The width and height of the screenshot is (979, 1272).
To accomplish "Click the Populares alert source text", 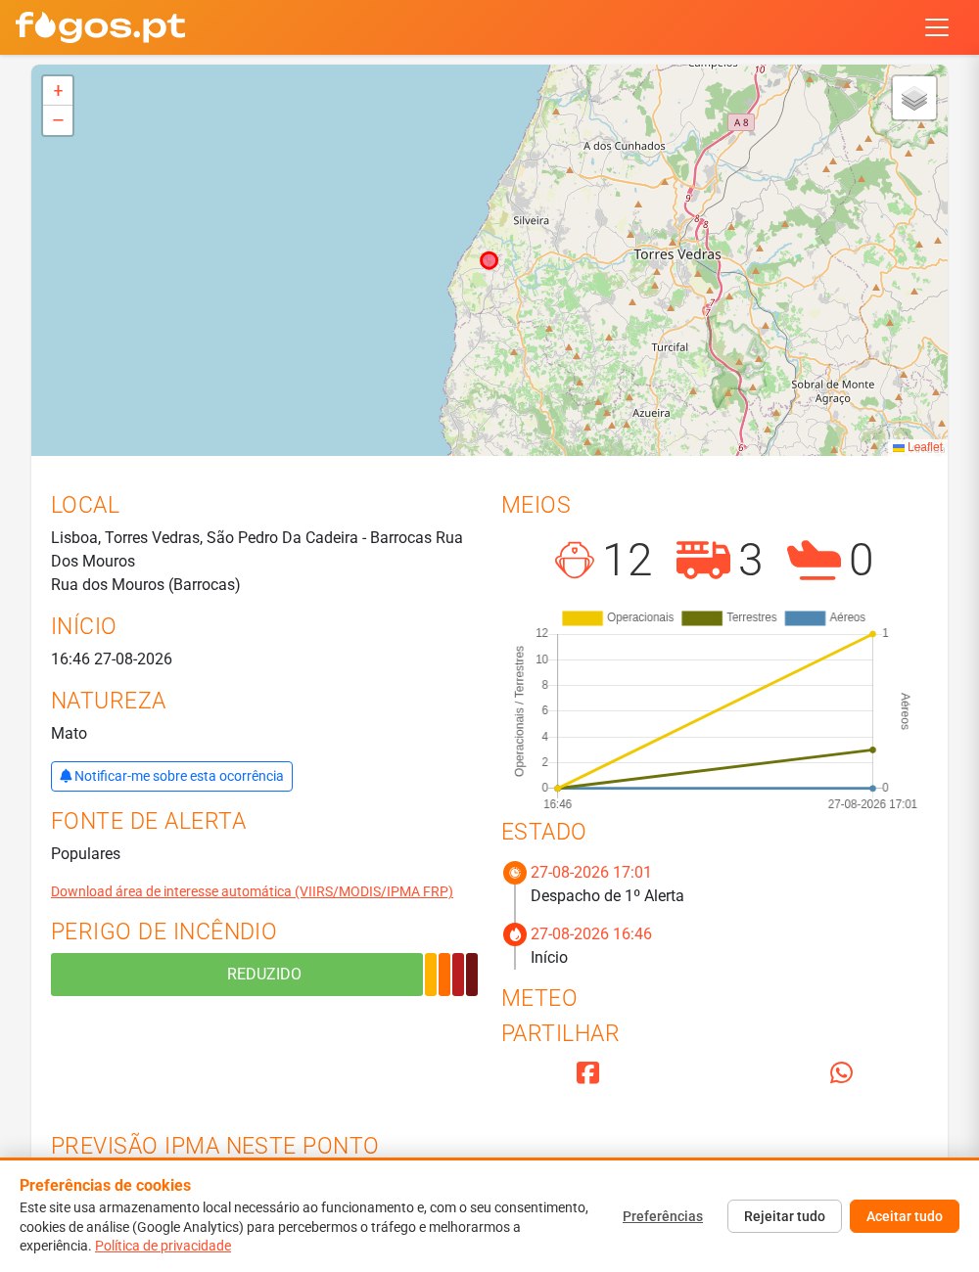I will click(x=85, y=854).
